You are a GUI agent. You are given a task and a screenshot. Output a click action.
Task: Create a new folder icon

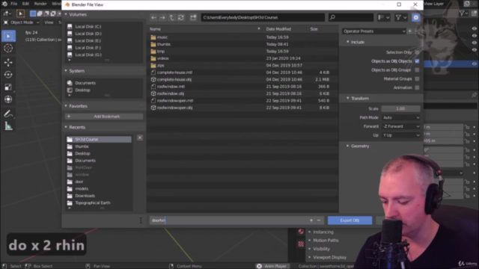pyautogui.click(x=193, y=18)
